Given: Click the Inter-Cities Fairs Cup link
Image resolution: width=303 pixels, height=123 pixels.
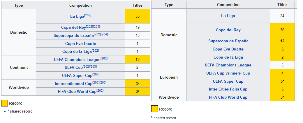Looking at the screenshot, I should (x=228, y=89).
